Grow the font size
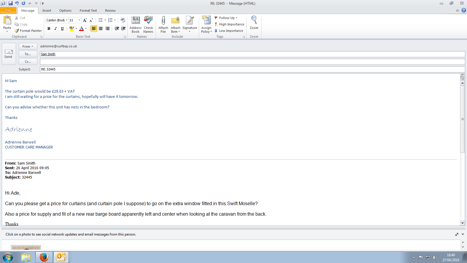This screenshot has height=263, width=467. (85, 20)
